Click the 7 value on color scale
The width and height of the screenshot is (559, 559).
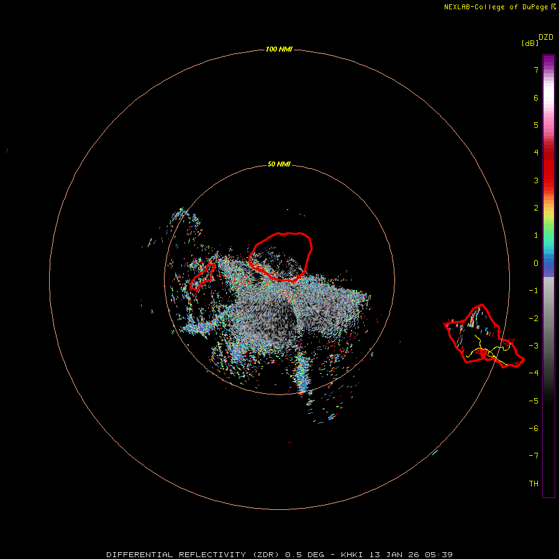click(x=536, y=70)
